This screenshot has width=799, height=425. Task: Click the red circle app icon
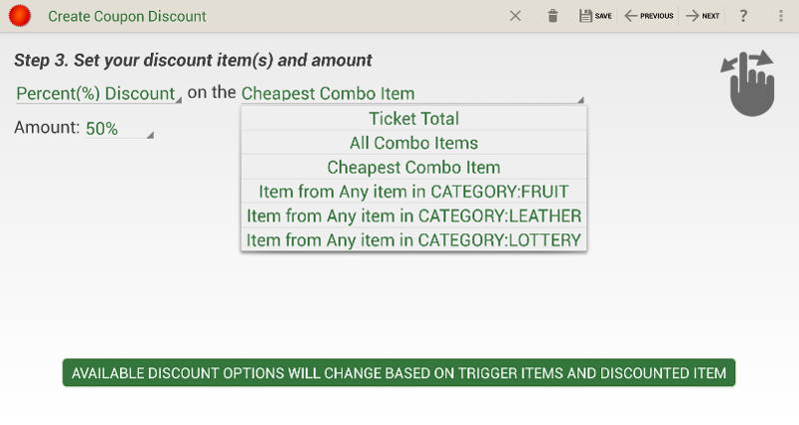(x=20, y=16)
